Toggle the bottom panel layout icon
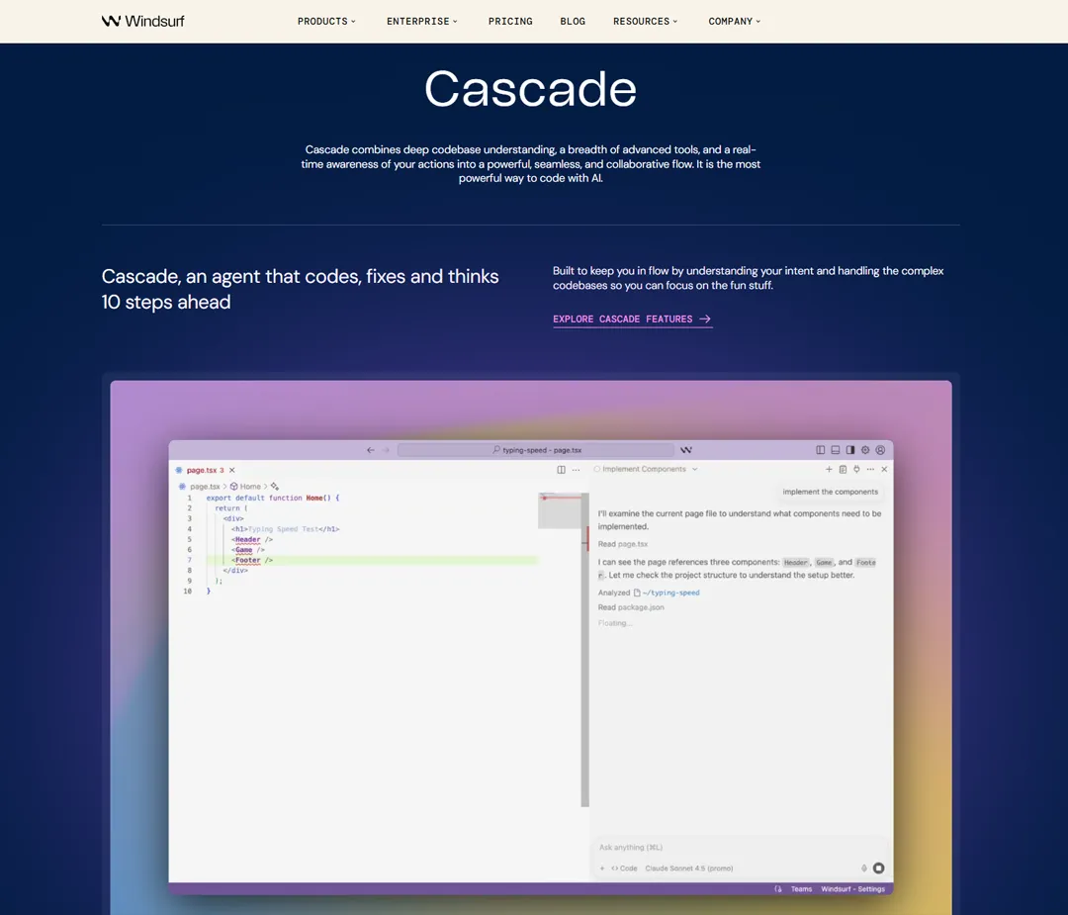1068x915 pixels. 835,450
